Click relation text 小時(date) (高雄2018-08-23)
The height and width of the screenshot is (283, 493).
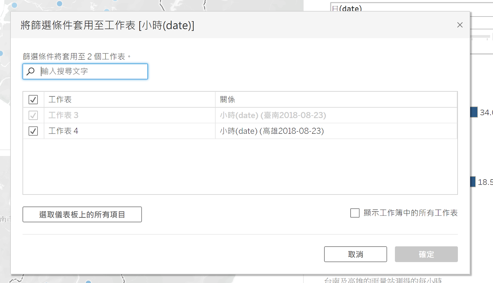tap(272, 131)
